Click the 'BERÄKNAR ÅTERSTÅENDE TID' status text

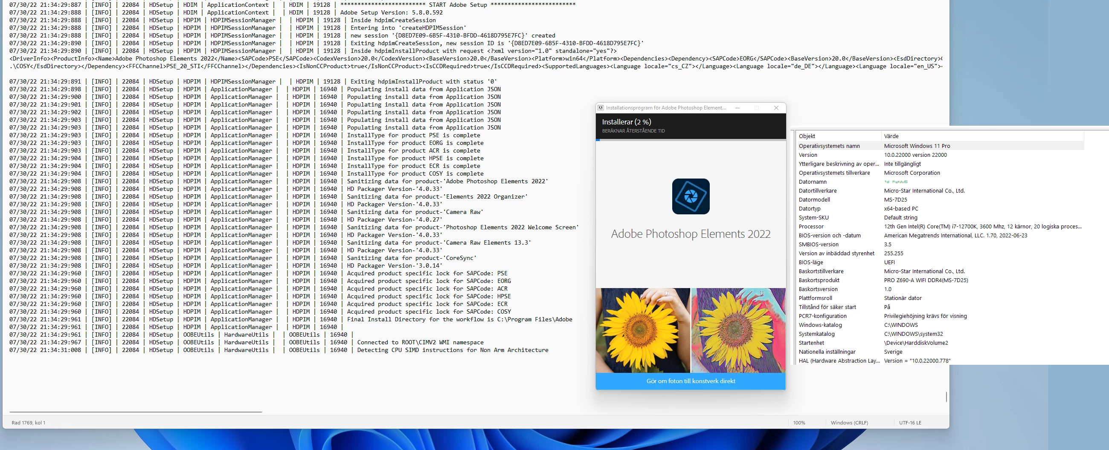(x=633, y=131)
